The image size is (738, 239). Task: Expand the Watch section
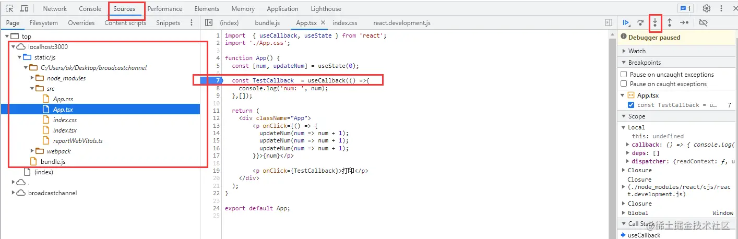tap(637, 51)
